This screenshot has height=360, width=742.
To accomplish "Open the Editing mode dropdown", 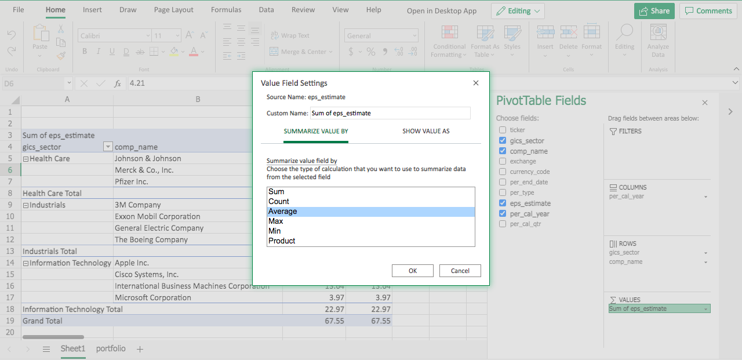I will point(518,11).
